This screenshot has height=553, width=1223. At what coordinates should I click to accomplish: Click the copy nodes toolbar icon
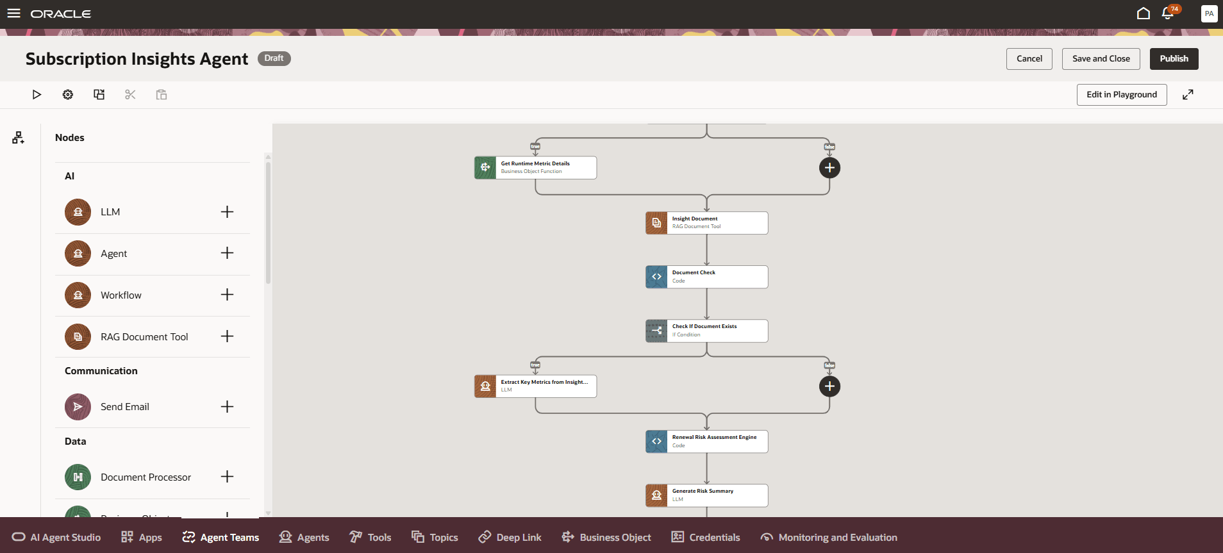tap(99, 95)
